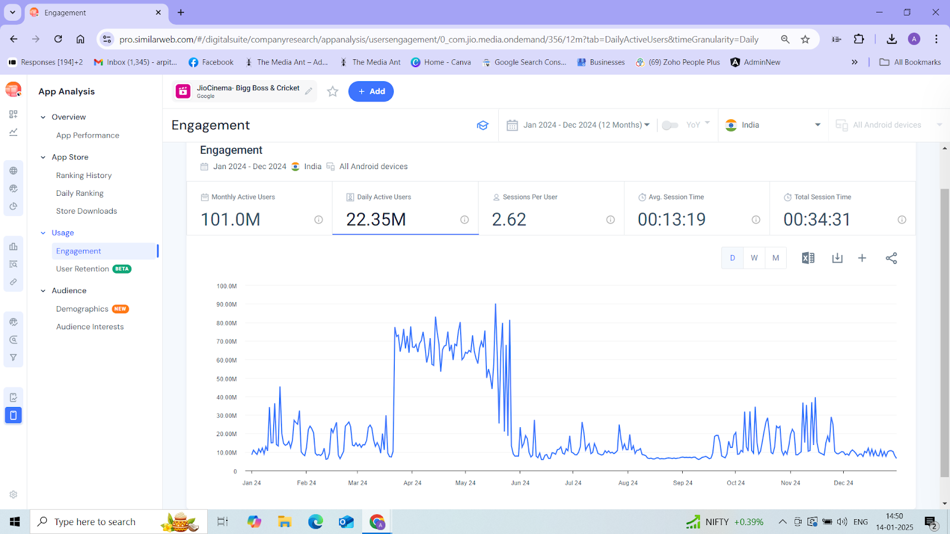Click Windows taskbar search box
Screen dimensions: 950x534
(x=119, y=522)
